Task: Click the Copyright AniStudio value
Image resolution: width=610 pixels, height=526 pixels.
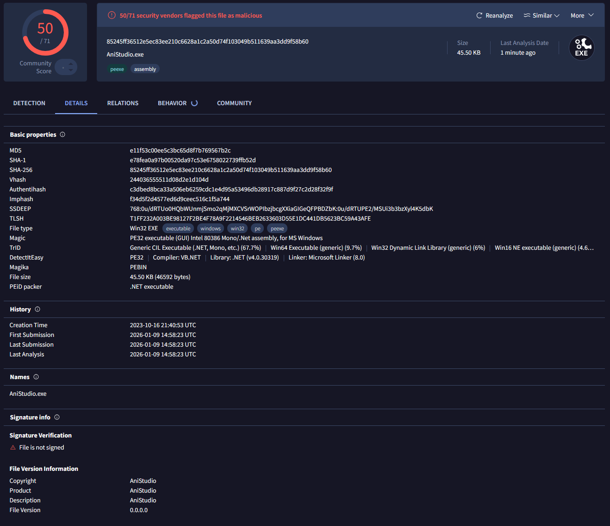Action: point(143,481)
